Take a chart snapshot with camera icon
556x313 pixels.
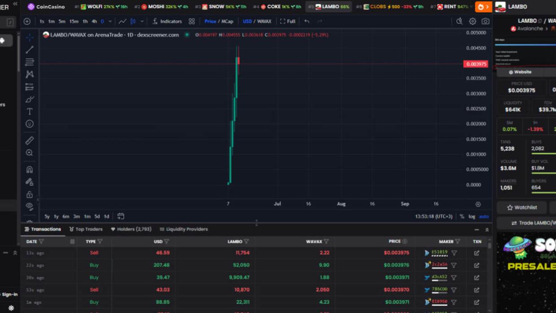tap(486, 22)
